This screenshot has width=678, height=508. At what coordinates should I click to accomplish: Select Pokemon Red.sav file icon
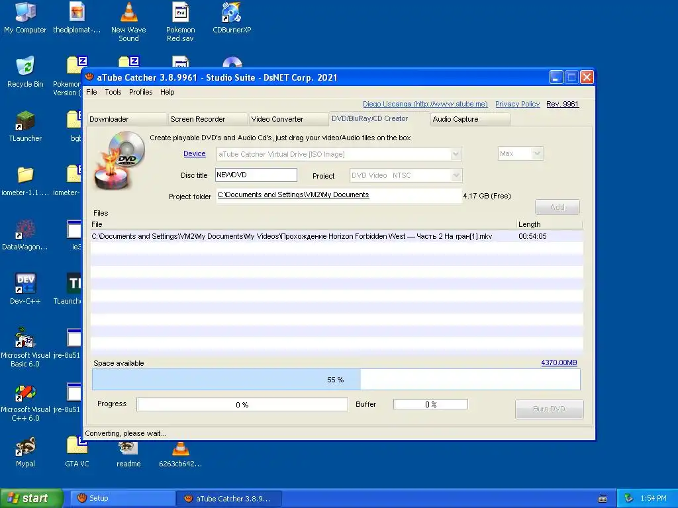(180, 22)
